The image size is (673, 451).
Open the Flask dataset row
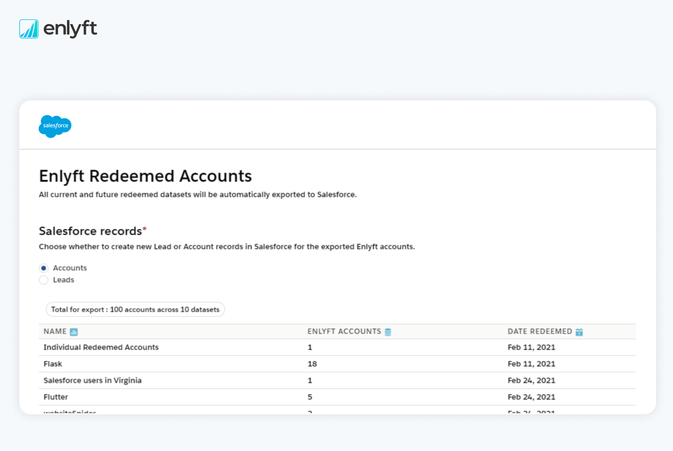click(53, 364)
